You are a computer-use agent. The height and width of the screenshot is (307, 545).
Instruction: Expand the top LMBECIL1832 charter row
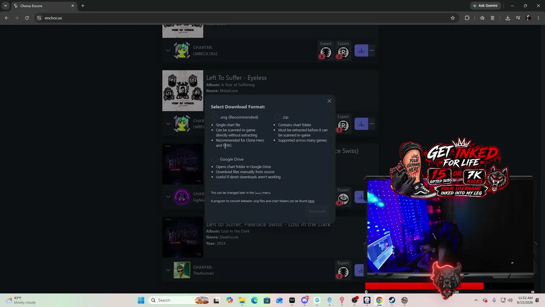(x=168, y=50)
